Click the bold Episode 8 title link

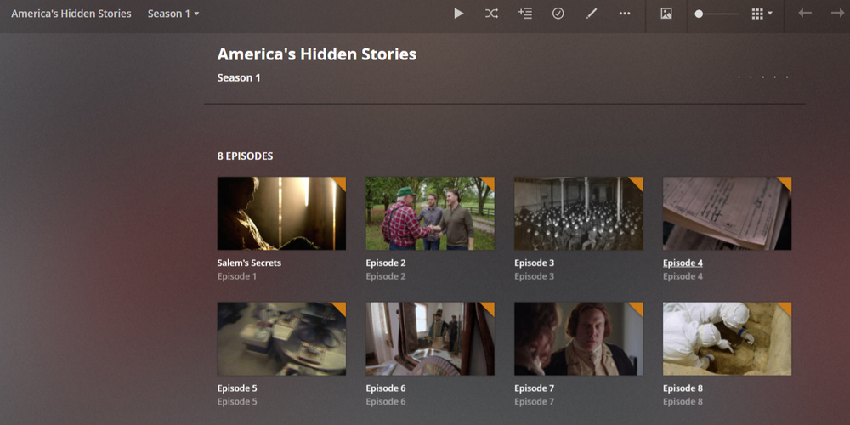coord(683,388)
